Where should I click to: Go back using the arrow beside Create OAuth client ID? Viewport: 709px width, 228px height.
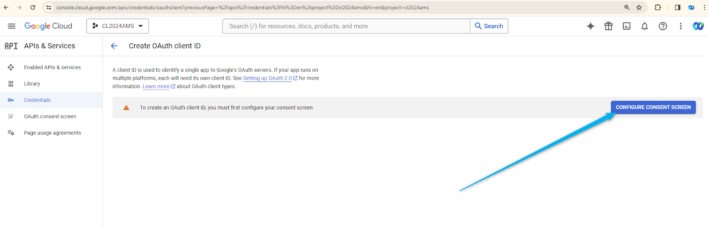pos(114,46)
